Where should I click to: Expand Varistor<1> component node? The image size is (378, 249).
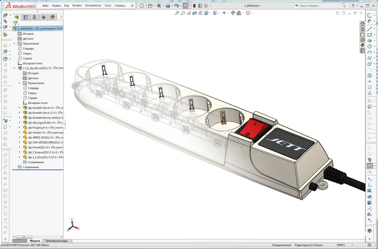pyautogui.click(x=19, y=132)
